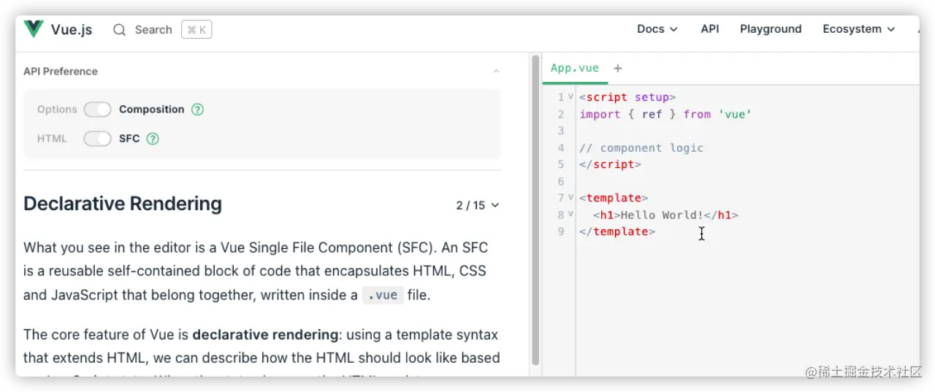Viewport: 935px width, 392px height.
Task: Click the Vue.js logo icon
Action: pyautogui.click(x=34, y=29)
